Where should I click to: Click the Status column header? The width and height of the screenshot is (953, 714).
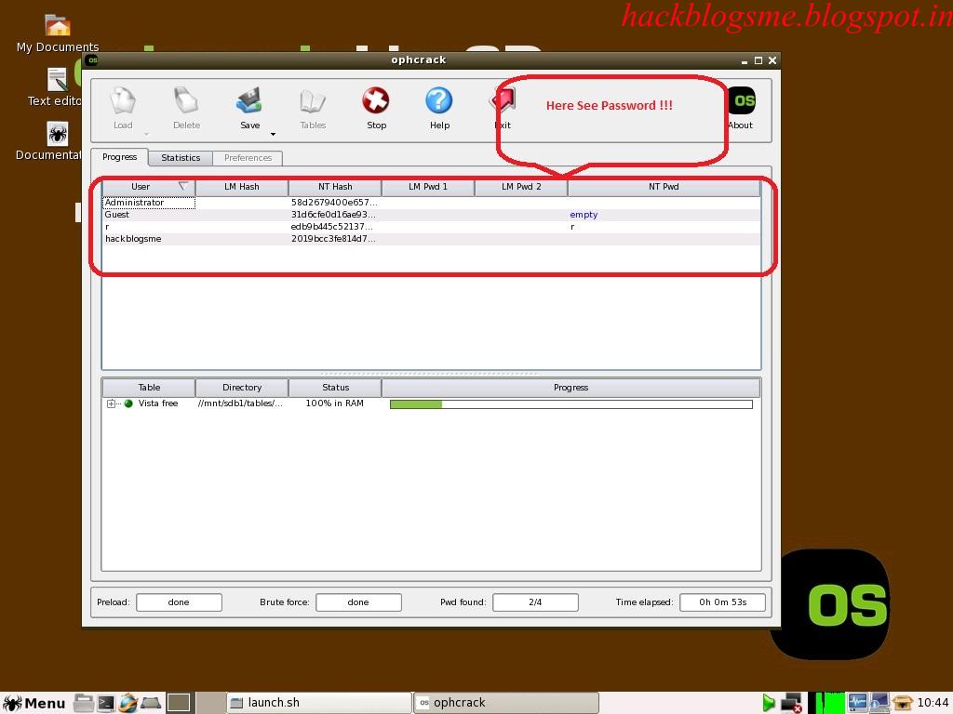pyautogui.click(x=335, y=388)
